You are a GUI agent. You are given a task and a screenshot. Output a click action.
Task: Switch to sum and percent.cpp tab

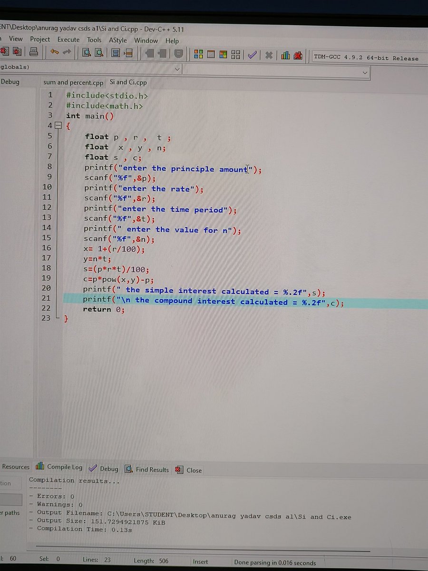(73, 82)
